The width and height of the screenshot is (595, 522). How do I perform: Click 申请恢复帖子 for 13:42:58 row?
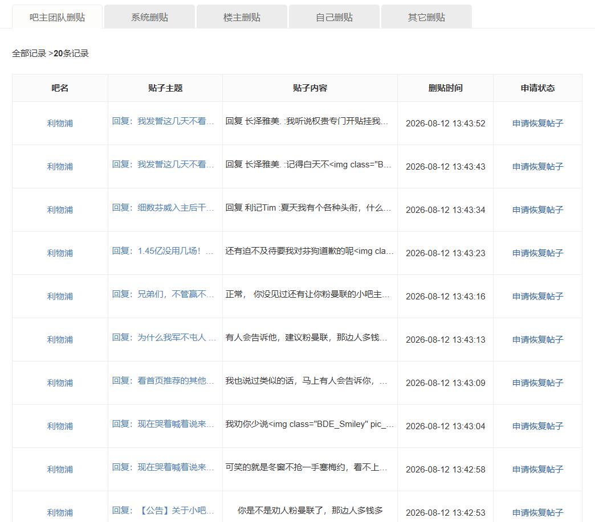coord(537,469)
